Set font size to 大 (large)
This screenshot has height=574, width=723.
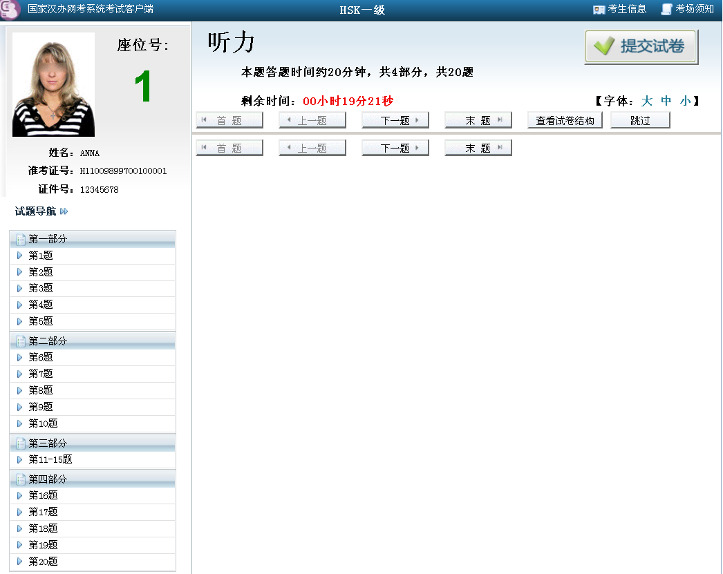click(647, 101)
